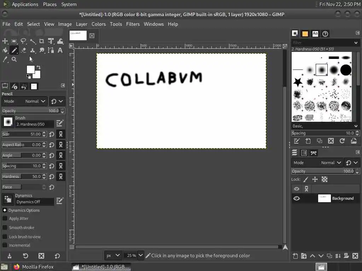The image size is (362, 271).
Task: Open the Layer menu
Action: (x=82, y=24)
